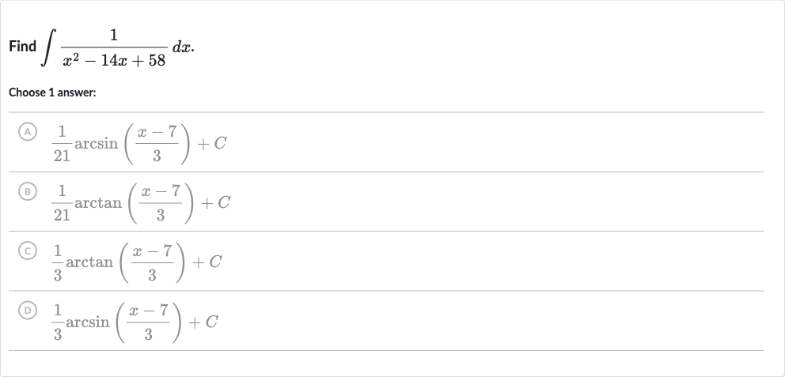Select the radio circle labeled A
Image resolution: width=785 pixels, height=377 pixels.
point(28,132)
